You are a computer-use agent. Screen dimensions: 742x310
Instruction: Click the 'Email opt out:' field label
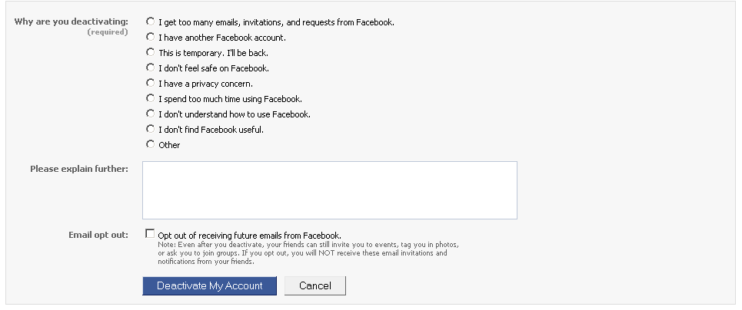[98, 234]
